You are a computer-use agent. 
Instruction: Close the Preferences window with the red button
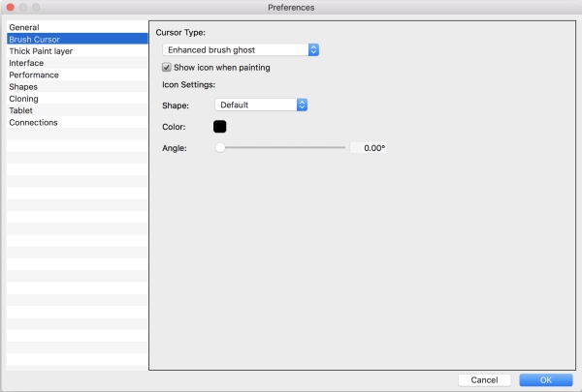(10, 8)
